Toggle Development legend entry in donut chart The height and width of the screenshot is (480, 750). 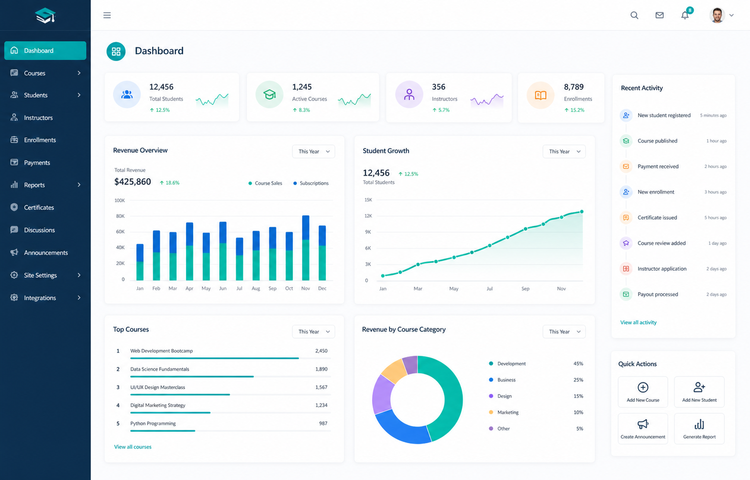click(507, 364)
